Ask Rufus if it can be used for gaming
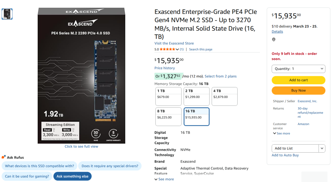 point(27,176)
